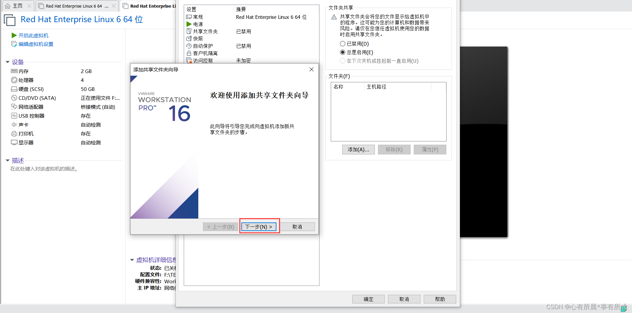Screen dimensions: 632x313
Task: Click the green play icon for power on
Action: [14, 35]
